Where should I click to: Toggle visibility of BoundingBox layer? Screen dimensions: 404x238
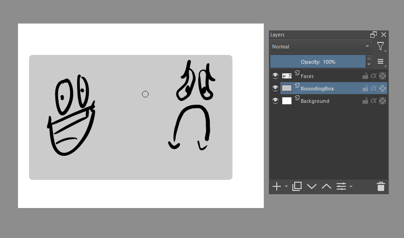275,88
